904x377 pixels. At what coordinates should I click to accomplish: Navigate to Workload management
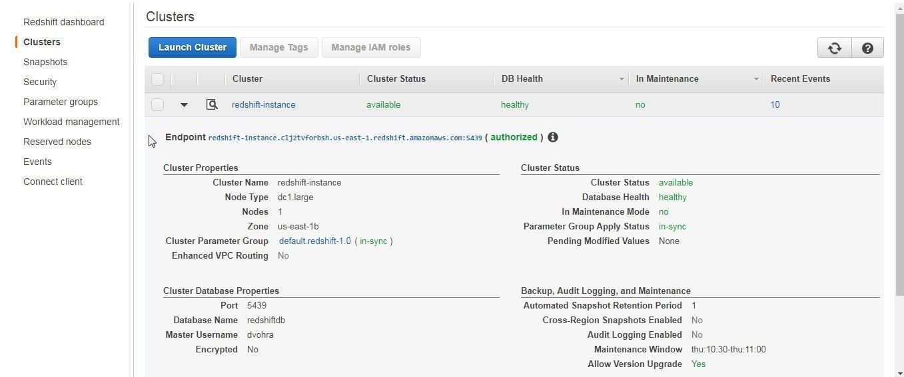point(71,122)
